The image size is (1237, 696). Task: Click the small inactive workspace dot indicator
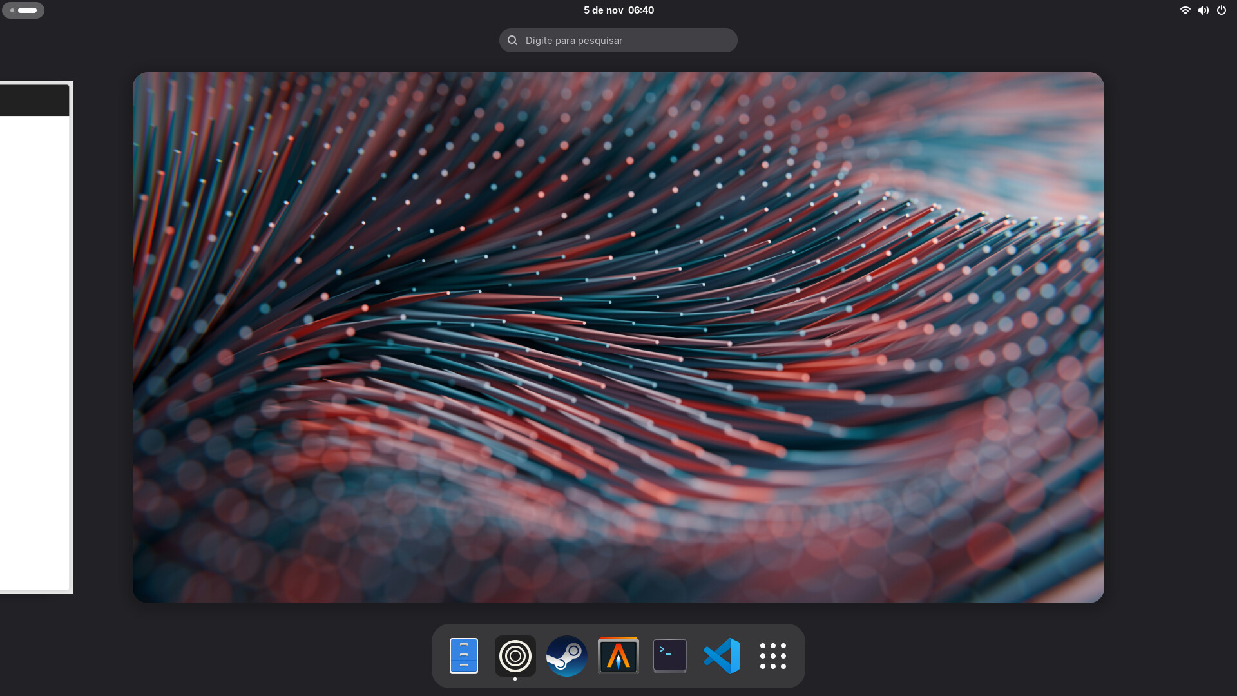point(12,10)
